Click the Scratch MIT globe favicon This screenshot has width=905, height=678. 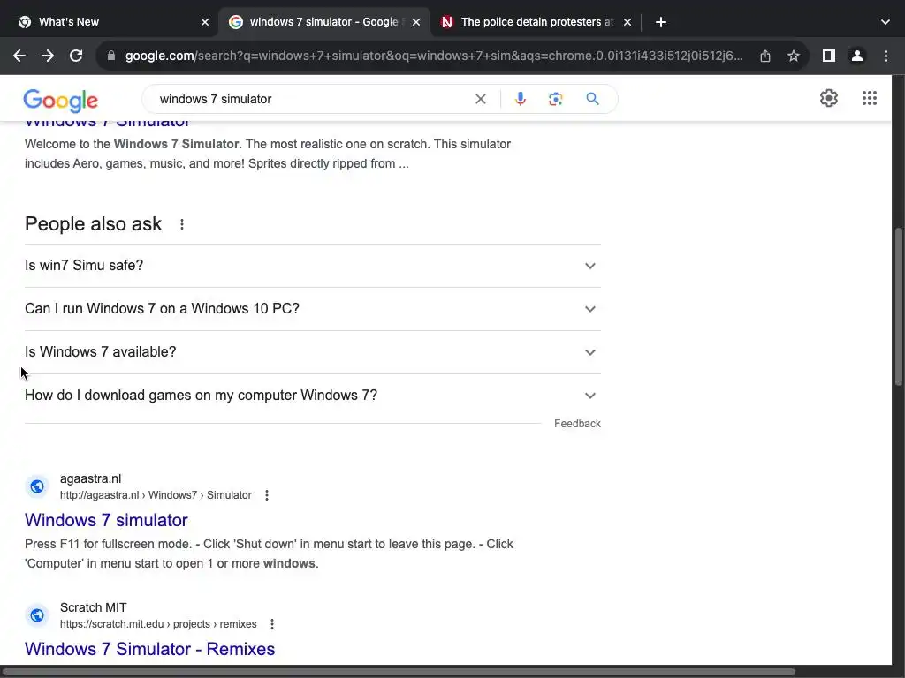pyautogui.click(x=37, y=615)
